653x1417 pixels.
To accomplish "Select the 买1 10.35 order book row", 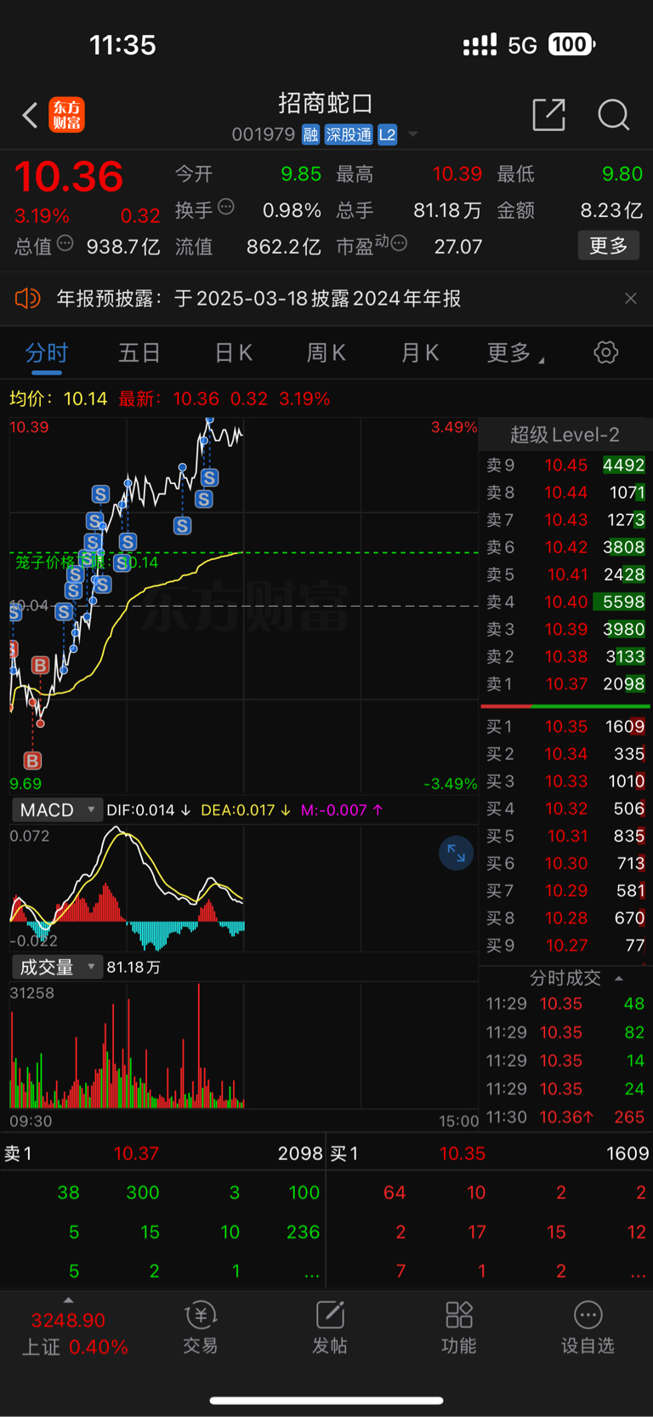I will (x=565, y=726).
